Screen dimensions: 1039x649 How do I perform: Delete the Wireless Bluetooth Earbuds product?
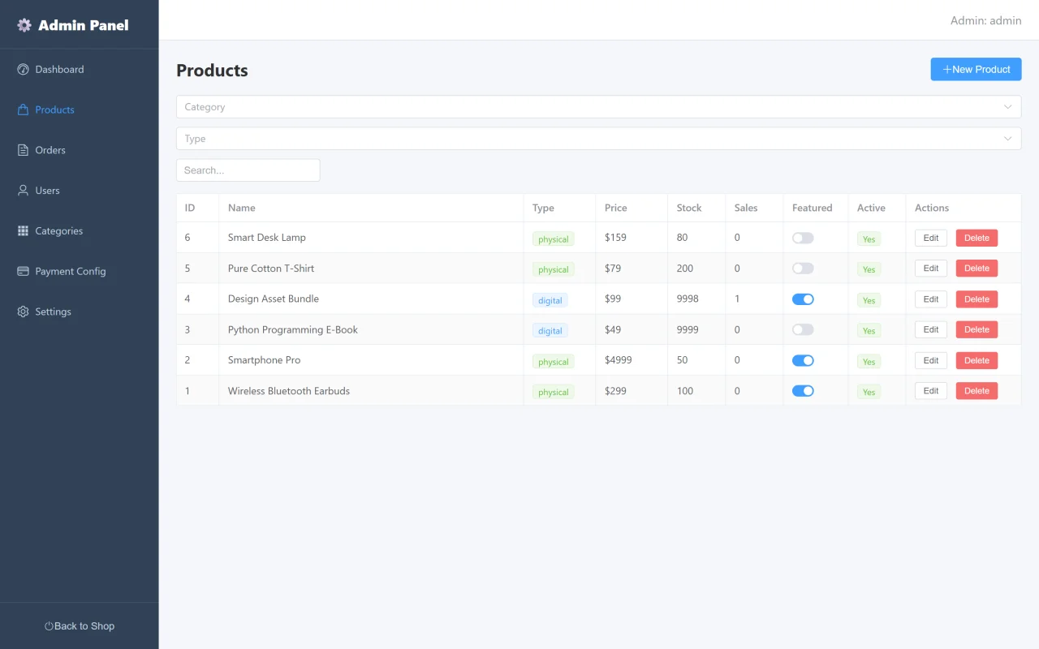(x=976, y=391)
